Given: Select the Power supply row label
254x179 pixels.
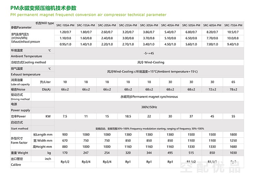Looking at the screenshot, I should [x=20, y=110].
